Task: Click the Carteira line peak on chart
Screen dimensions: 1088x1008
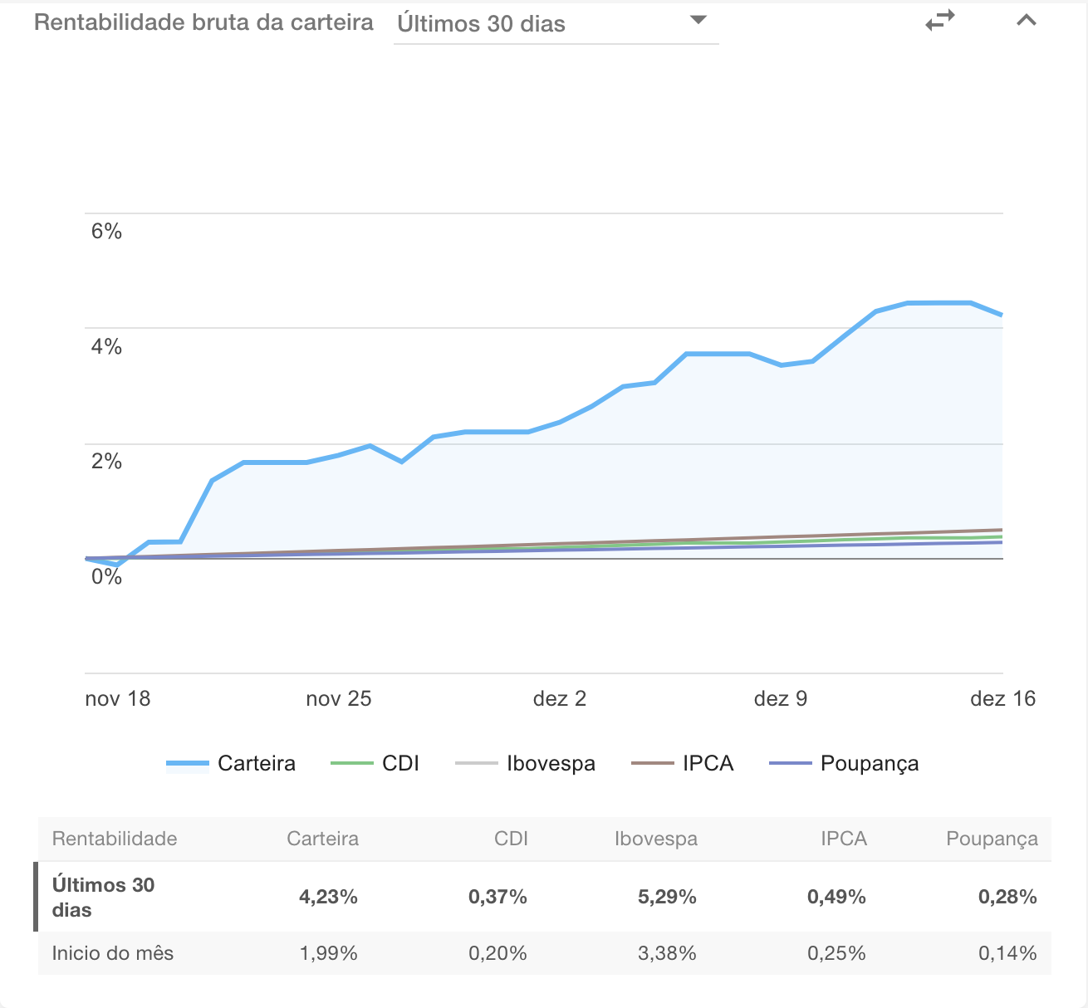Action: tap(939, 303)
